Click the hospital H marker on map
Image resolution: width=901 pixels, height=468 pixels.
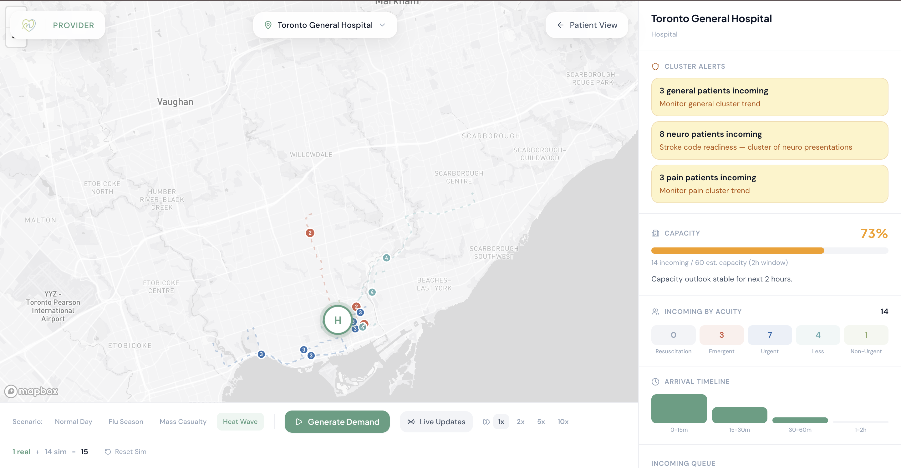point(337,320)
